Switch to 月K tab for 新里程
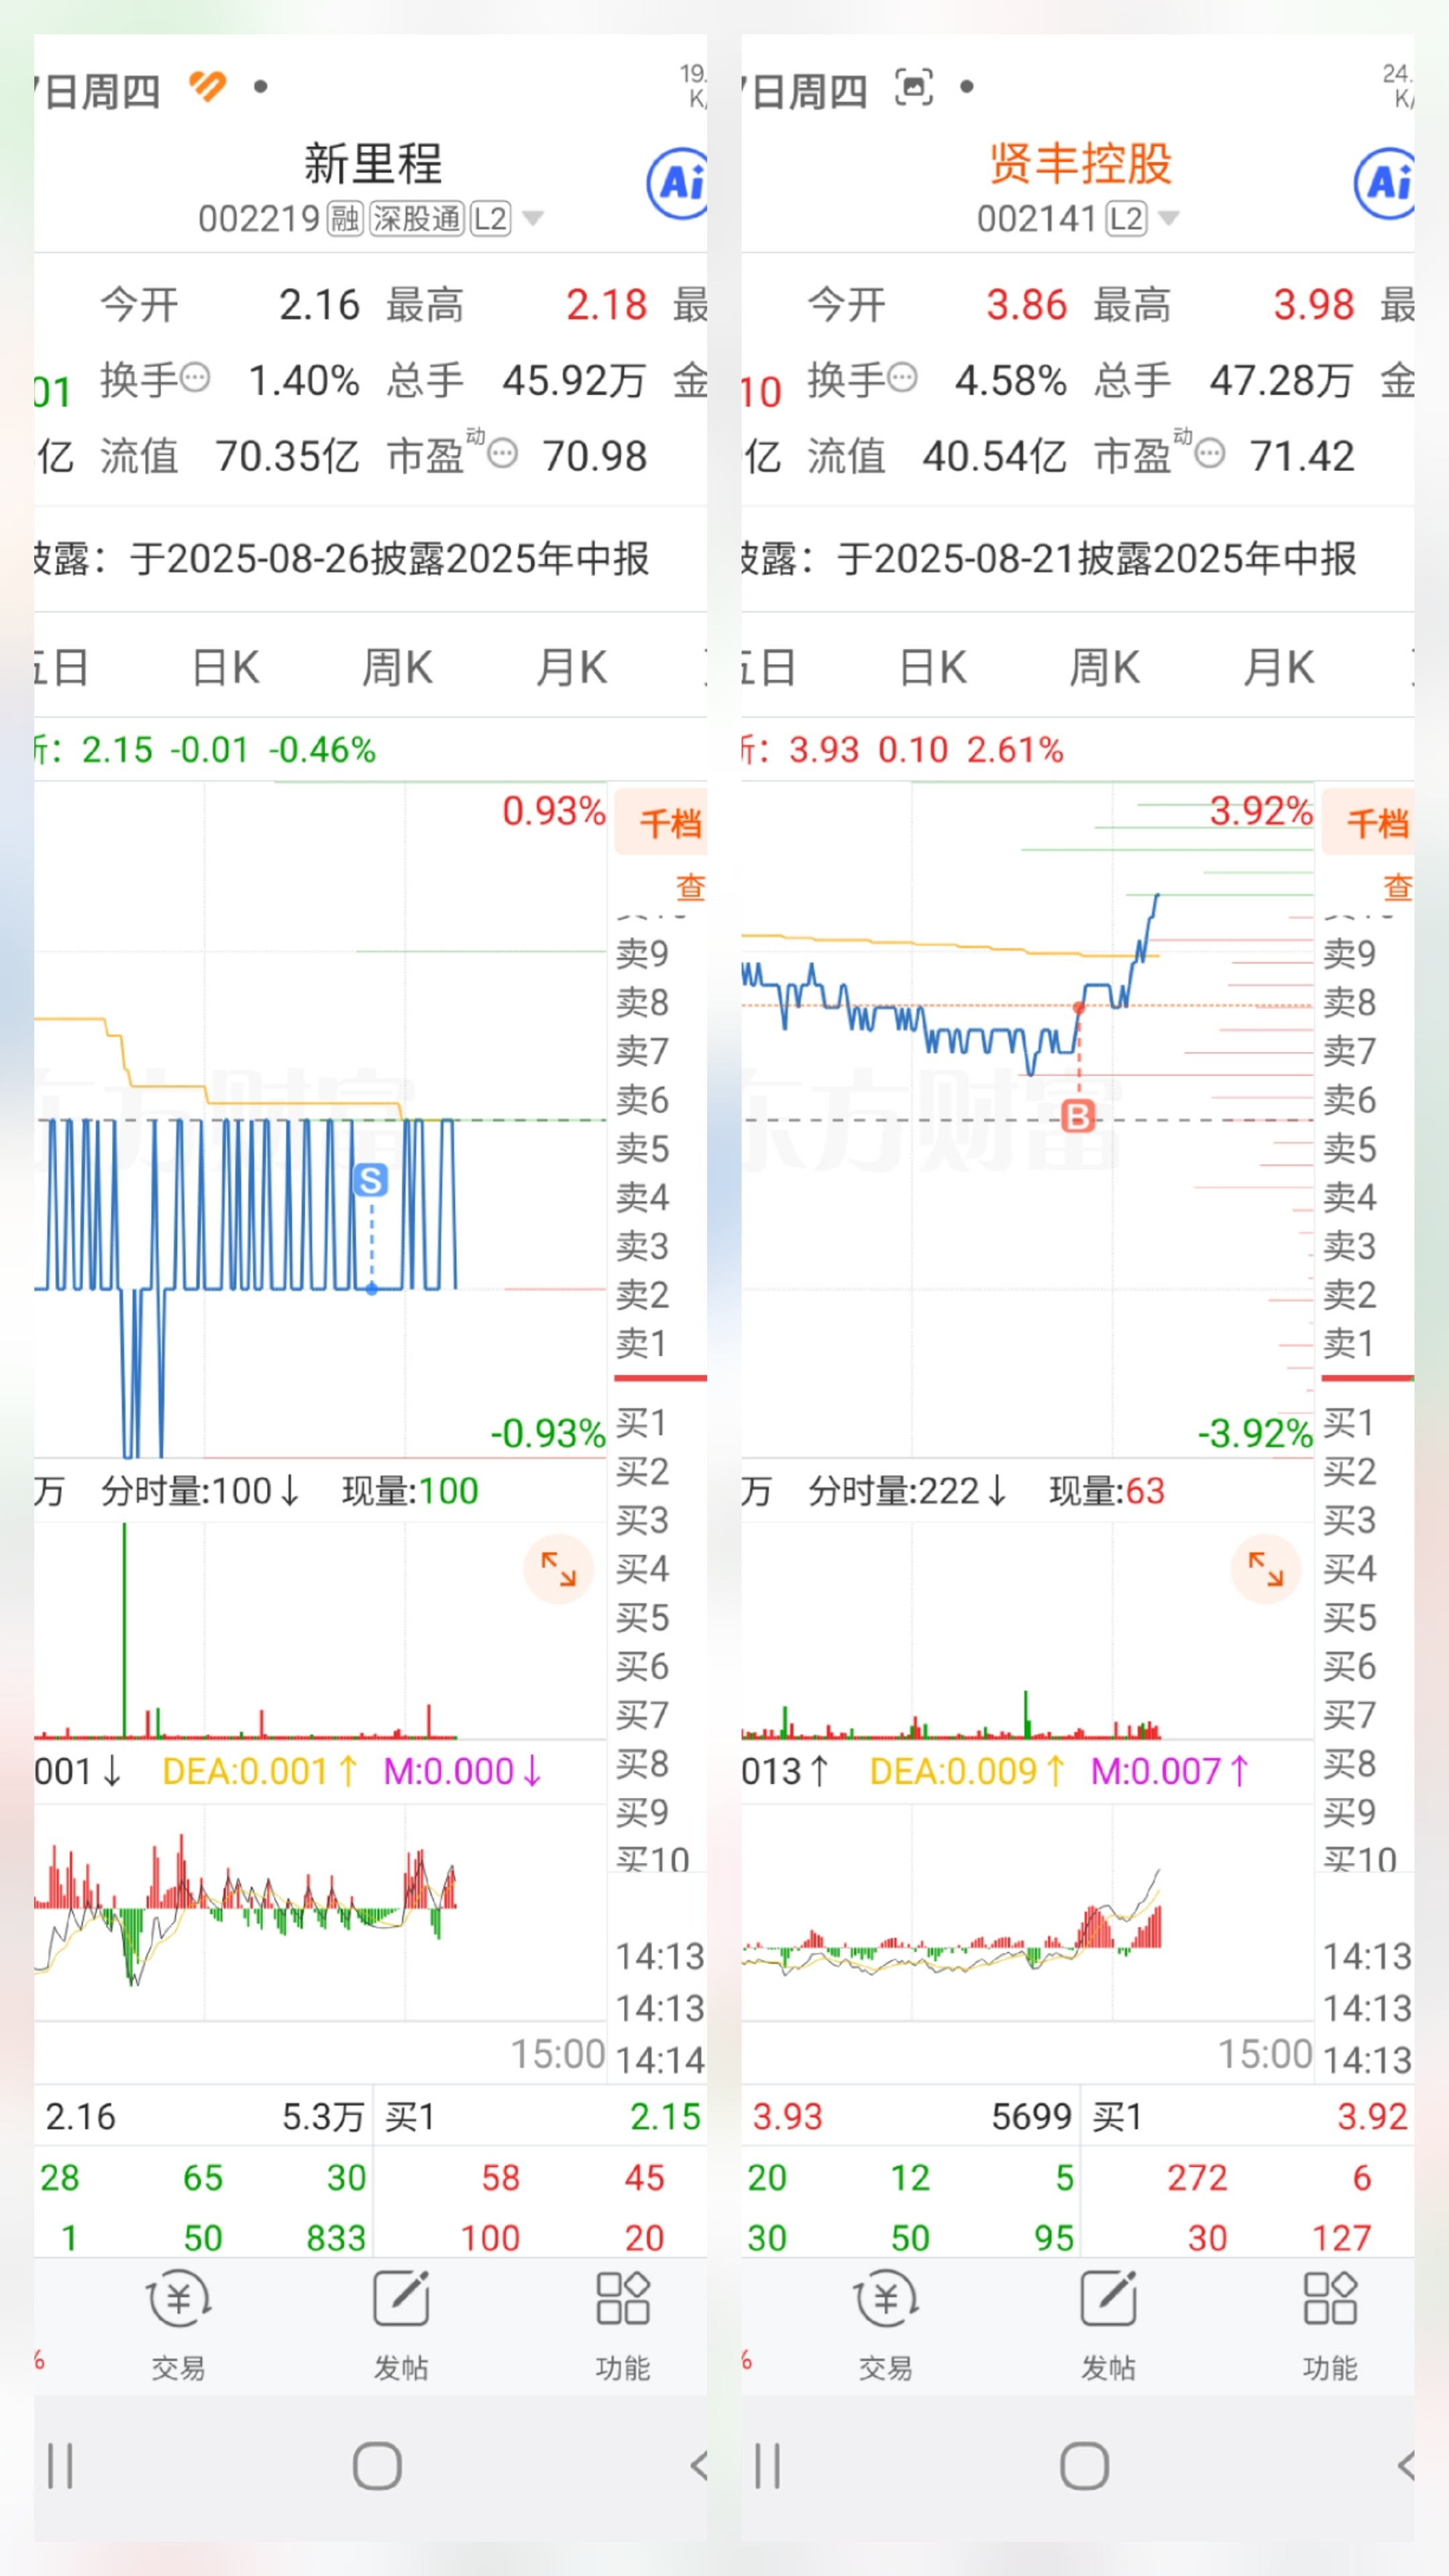This screenshot has width=1449, height=2576. [571, 667]
